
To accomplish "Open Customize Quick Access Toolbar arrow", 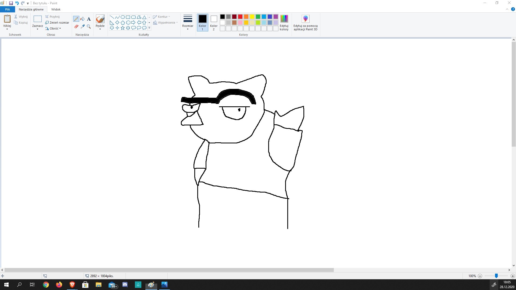I will click(28, 3).
